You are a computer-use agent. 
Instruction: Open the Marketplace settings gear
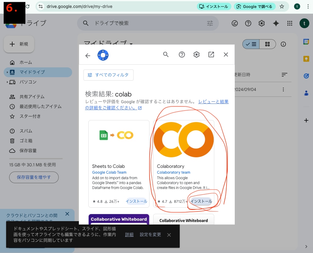click(197, 54)
